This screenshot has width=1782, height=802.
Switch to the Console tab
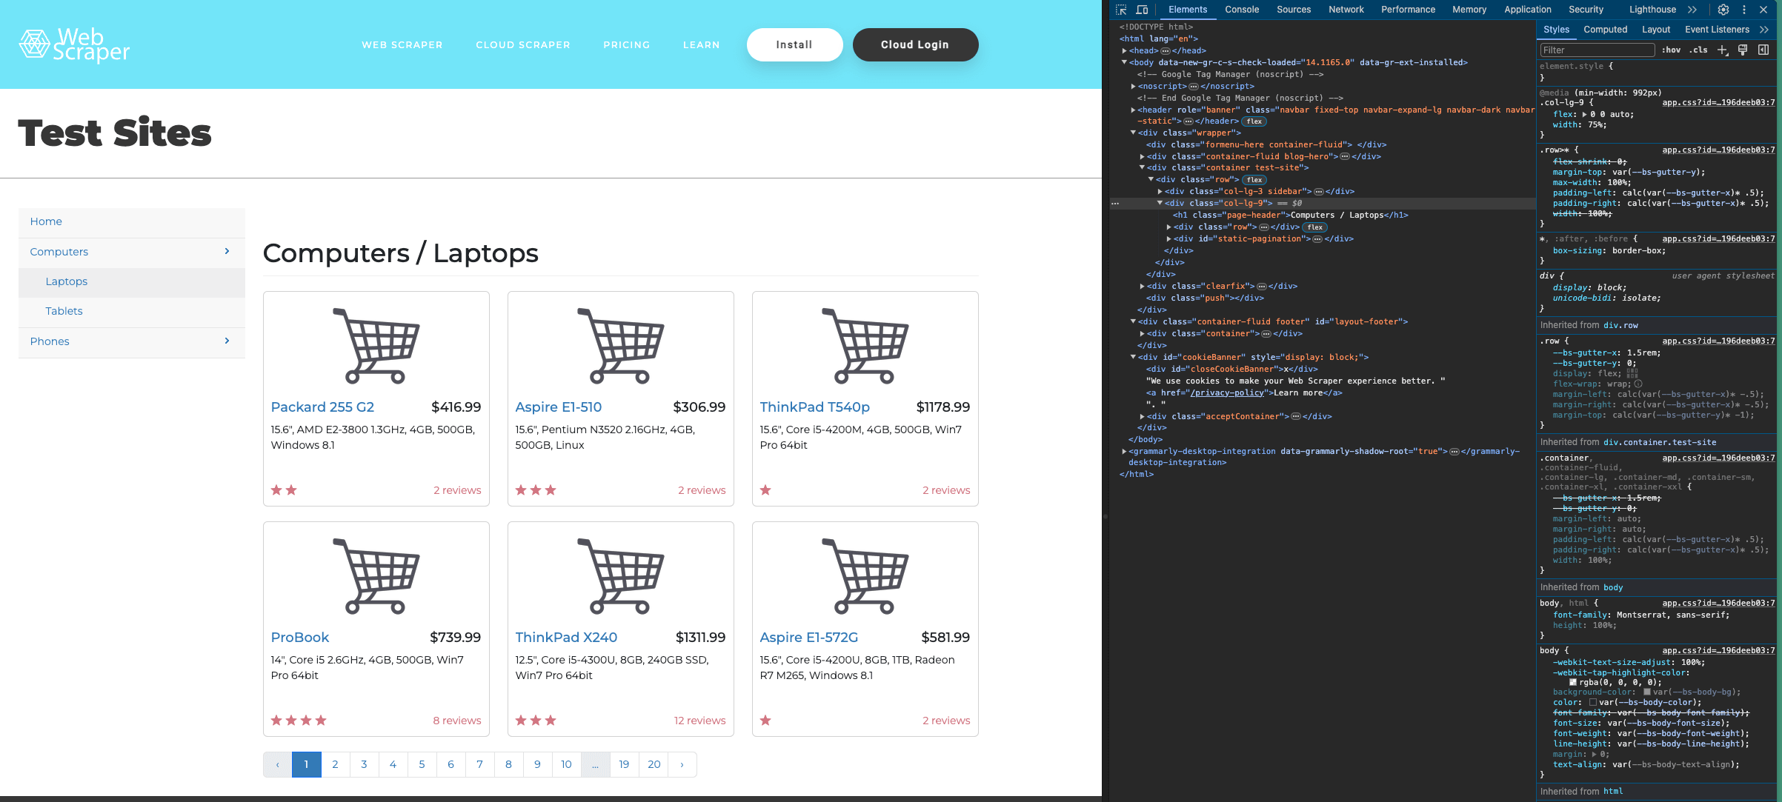click(x=1242, y=10)
